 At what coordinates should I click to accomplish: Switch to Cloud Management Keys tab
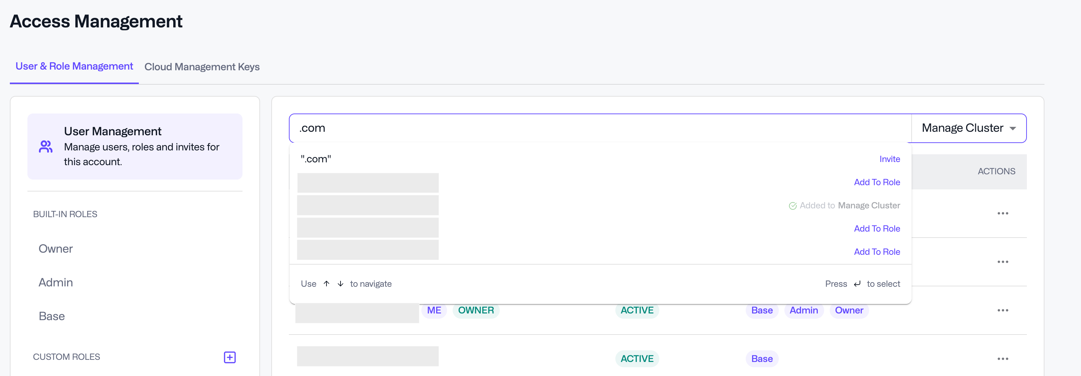click(202, 67)
